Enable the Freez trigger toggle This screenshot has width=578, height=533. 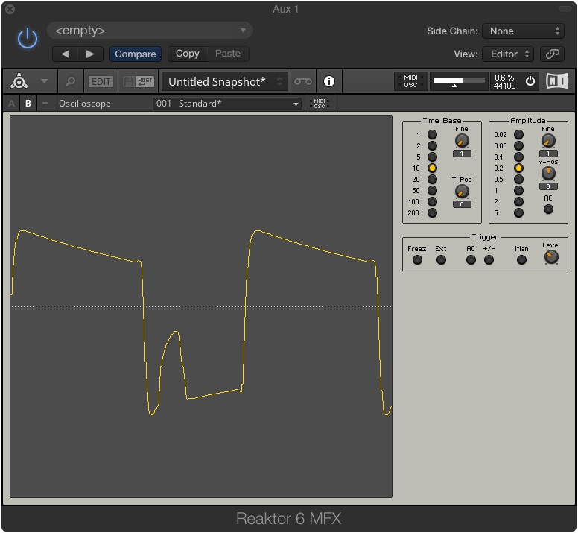(x=417, y=260)
